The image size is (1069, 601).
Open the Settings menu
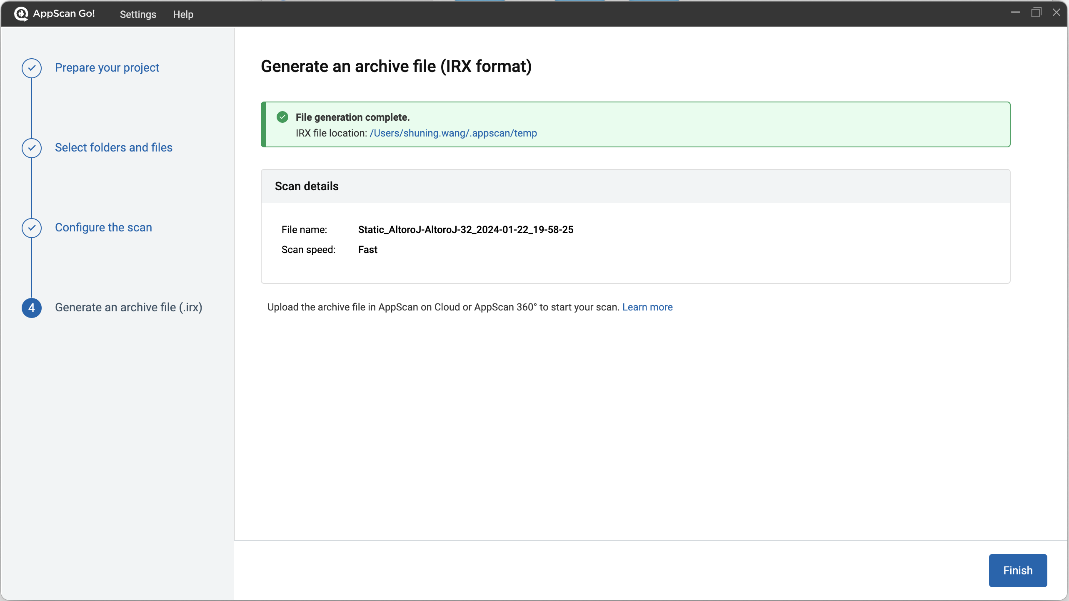[x=138, y=14]
